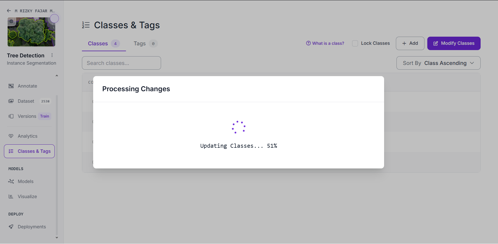Screen dimensions: 498x244
Task: Click the Dataset image icon
Action: point(11,101)
